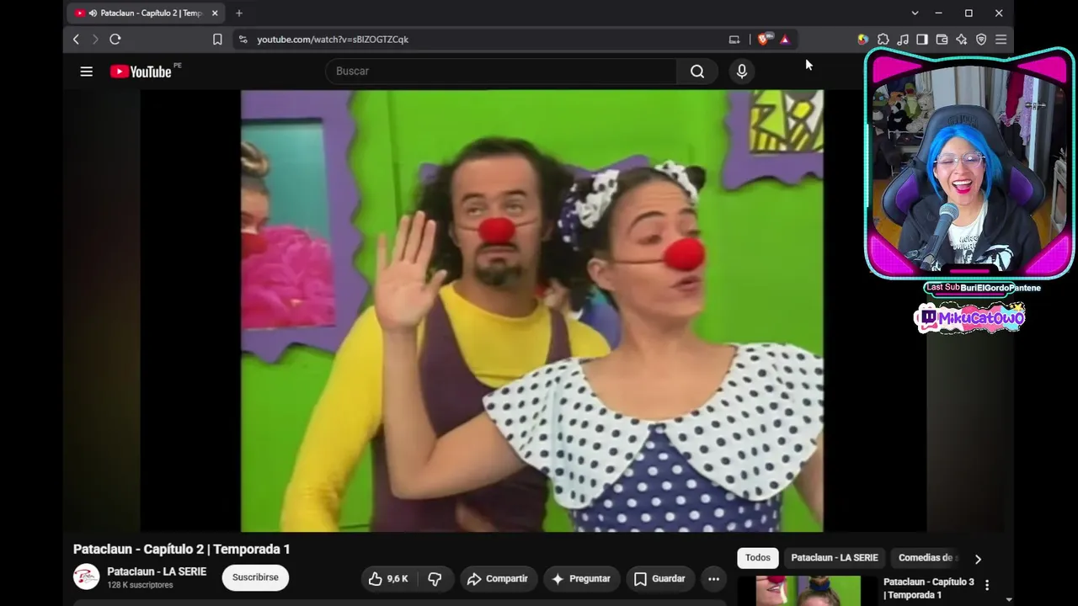Open Pataclaun - Capítulo 3 recommended video title
This screenshot has height=606, width=1078.
[x=928, y=588]
